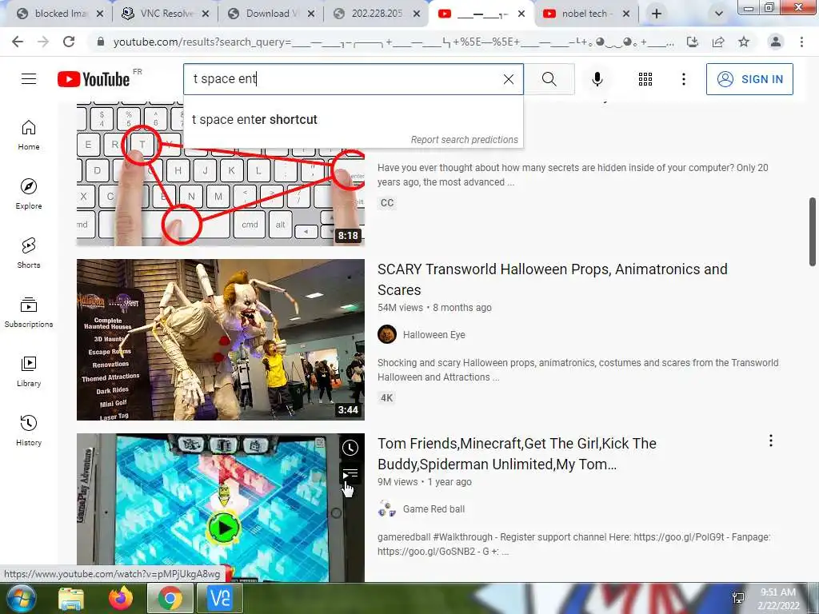Open Windows Explorer from the taskbar
Screen dimensions: 819x614
[x=71, y=598]
